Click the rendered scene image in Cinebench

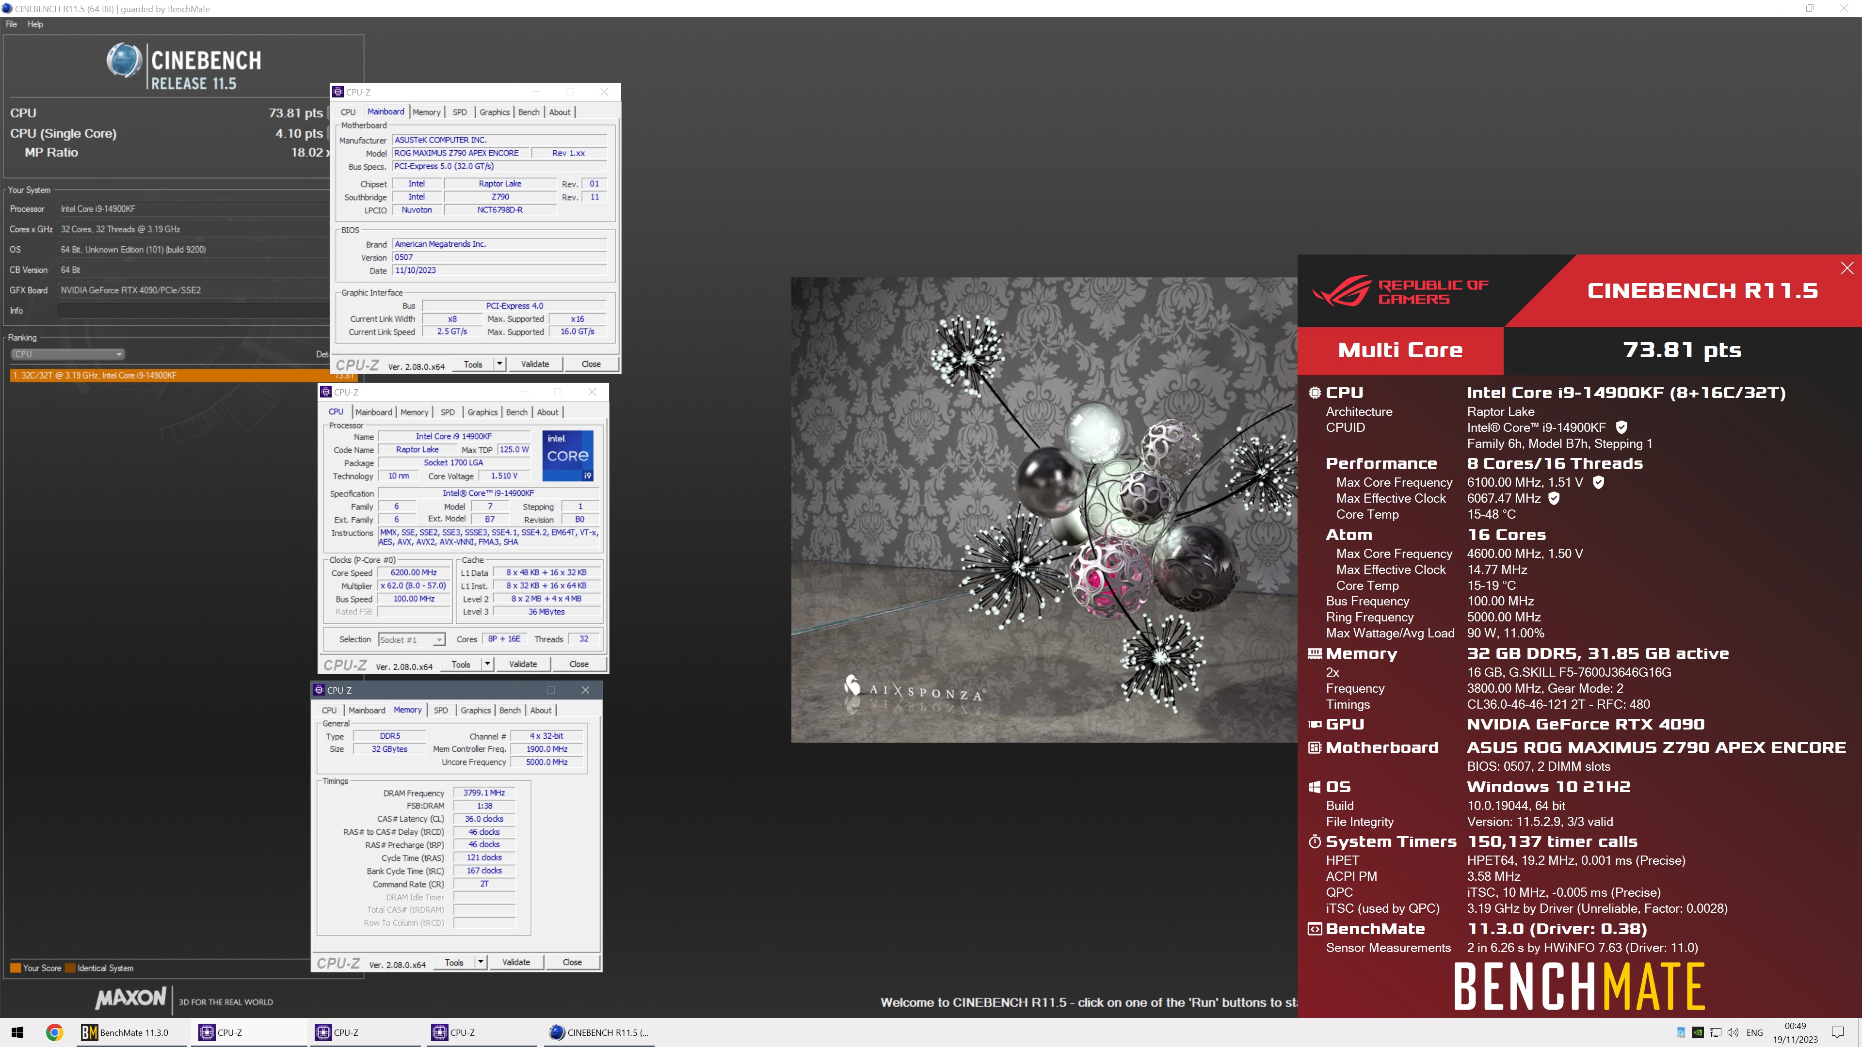click(1044, 509)
